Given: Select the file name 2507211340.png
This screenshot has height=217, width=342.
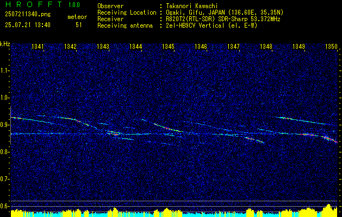Looking at the screenshot, I should pos(28,15).
